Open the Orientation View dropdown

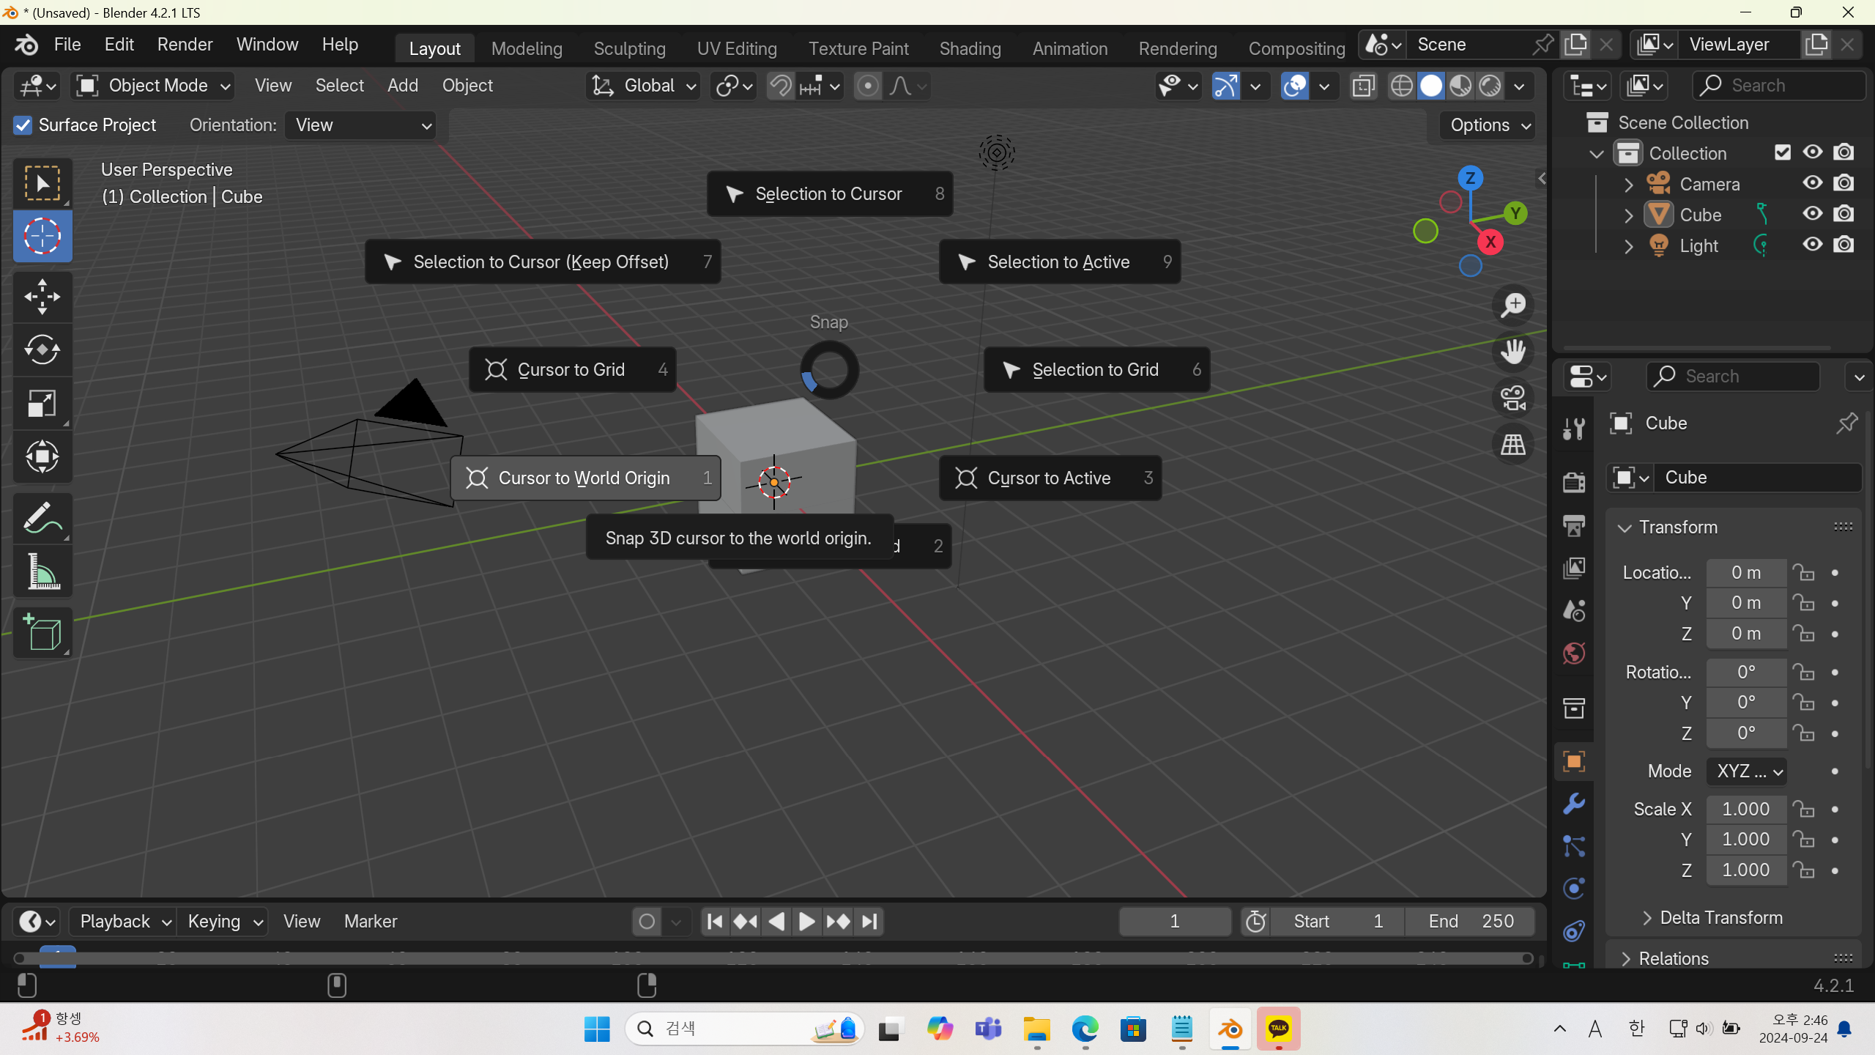click(x=361, y=125)
